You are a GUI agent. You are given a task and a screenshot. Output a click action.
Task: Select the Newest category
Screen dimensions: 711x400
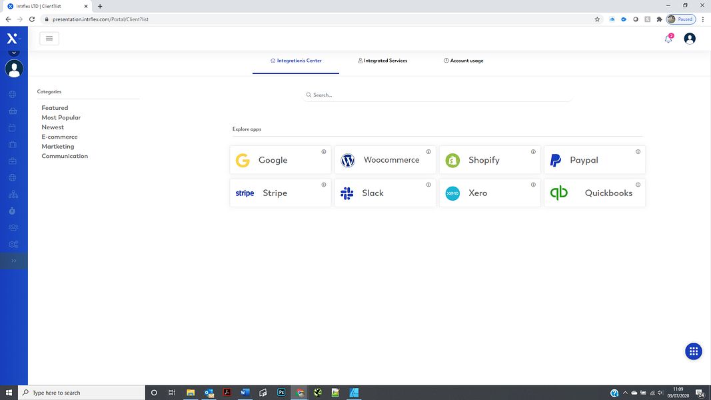coord(53,127)
